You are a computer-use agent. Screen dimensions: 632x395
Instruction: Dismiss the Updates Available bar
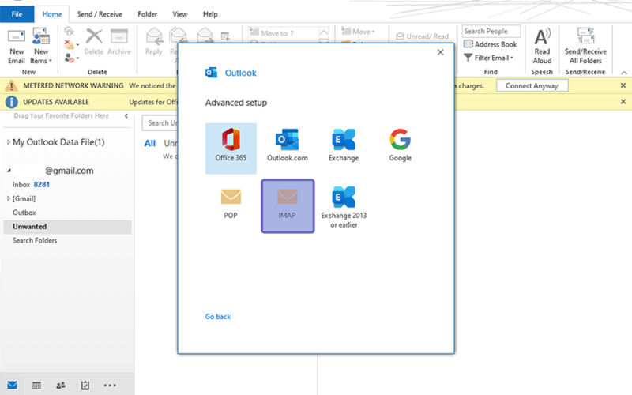(x=623, y=102)
